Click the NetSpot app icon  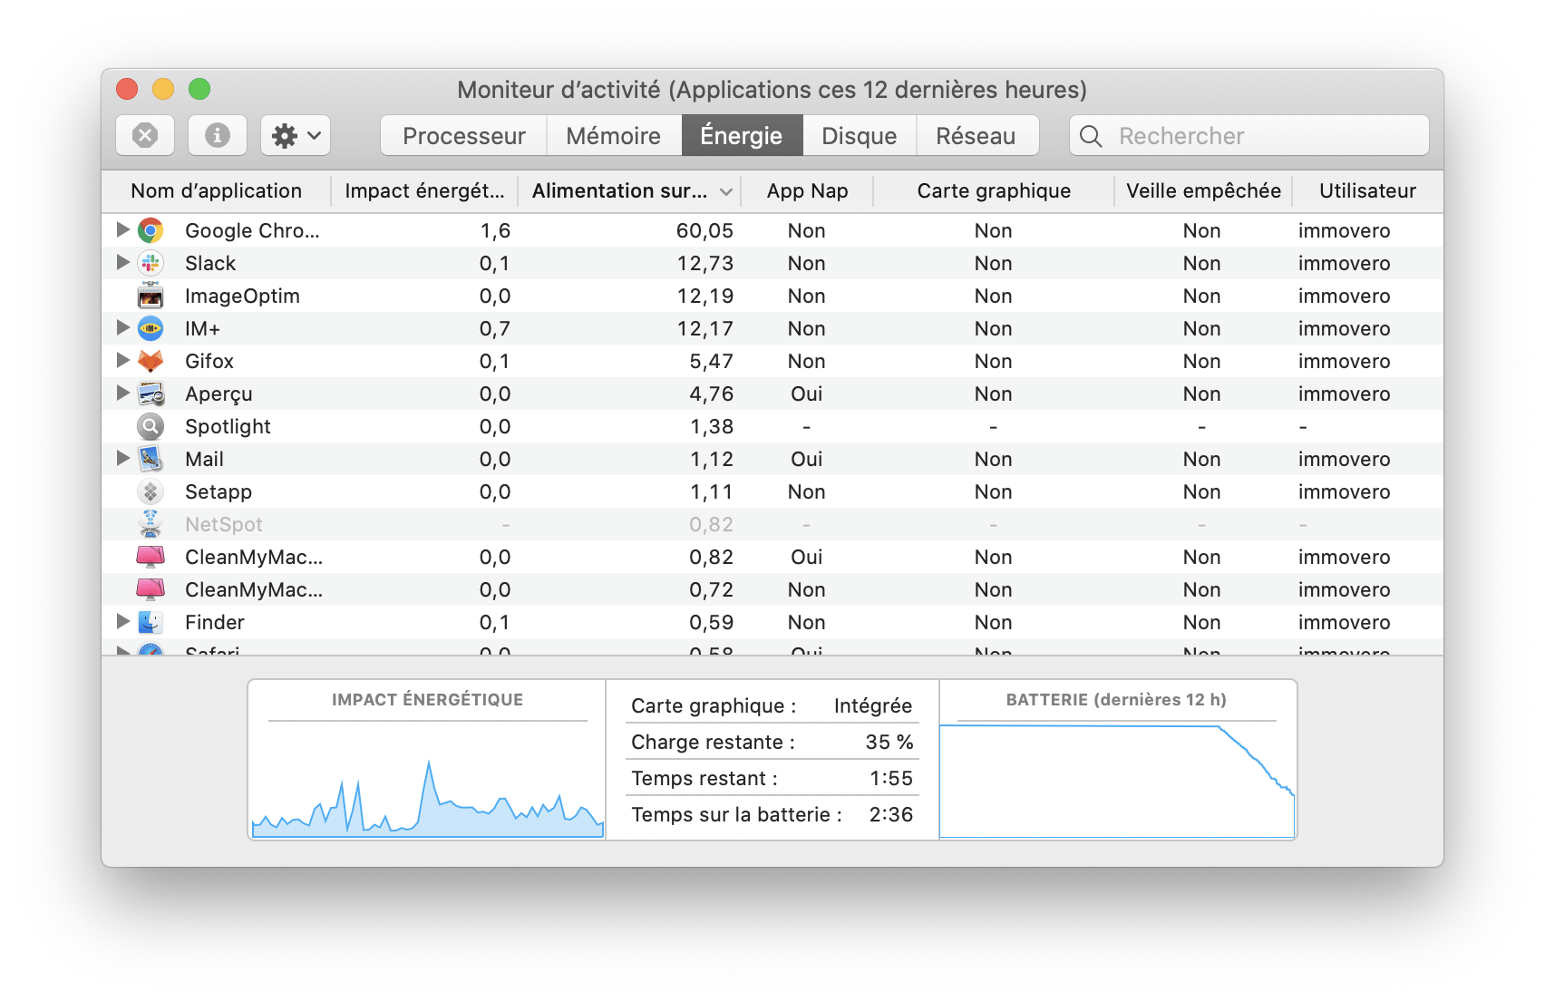point(151,524)
